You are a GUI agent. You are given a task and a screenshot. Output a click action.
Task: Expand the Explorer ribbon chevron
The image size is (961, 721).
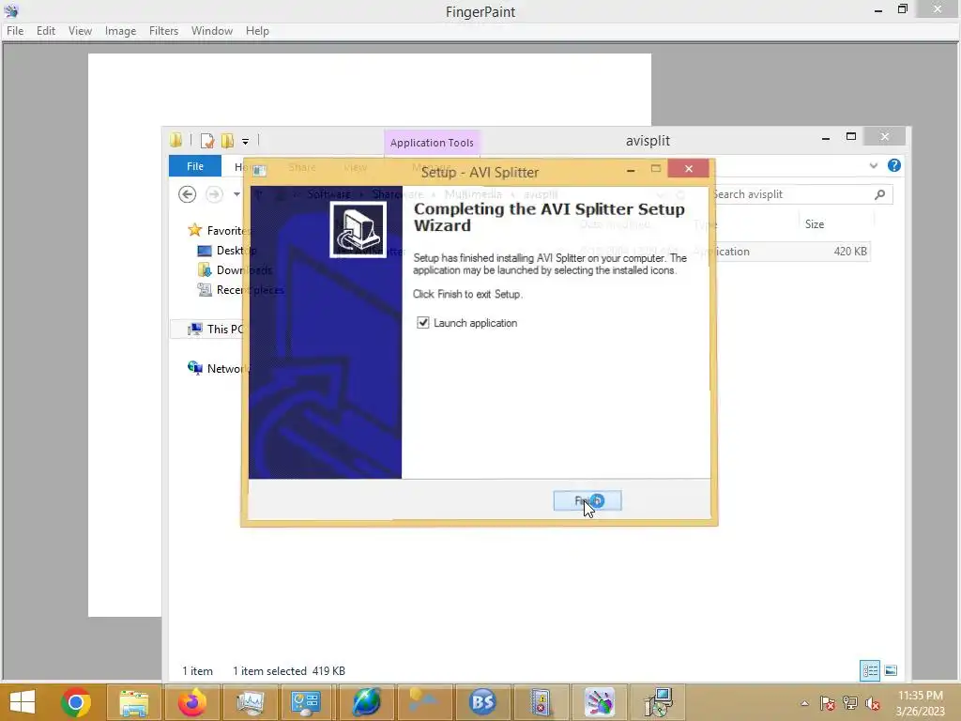point(874,165)
